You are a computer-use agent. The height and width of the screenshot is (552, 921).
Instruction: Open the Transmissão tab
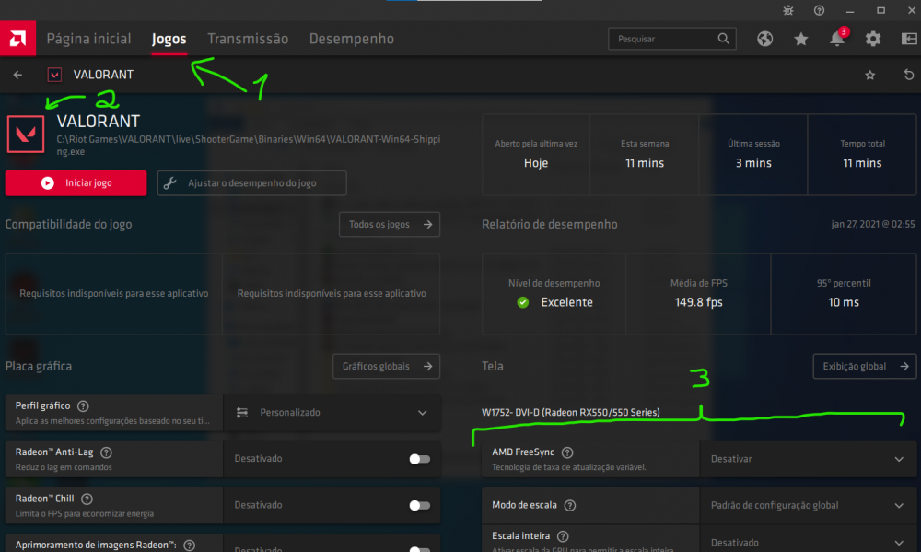(248, 39)
